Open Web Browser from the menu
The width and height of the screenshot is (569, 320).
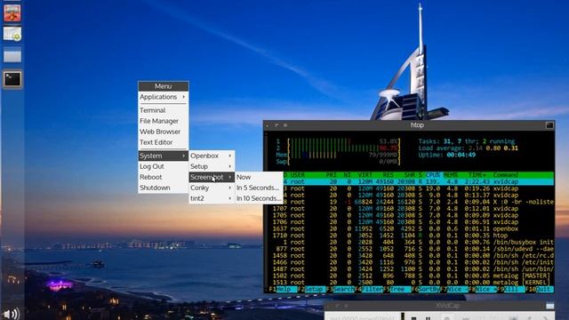pyautogui.click(x=163, y=132)
